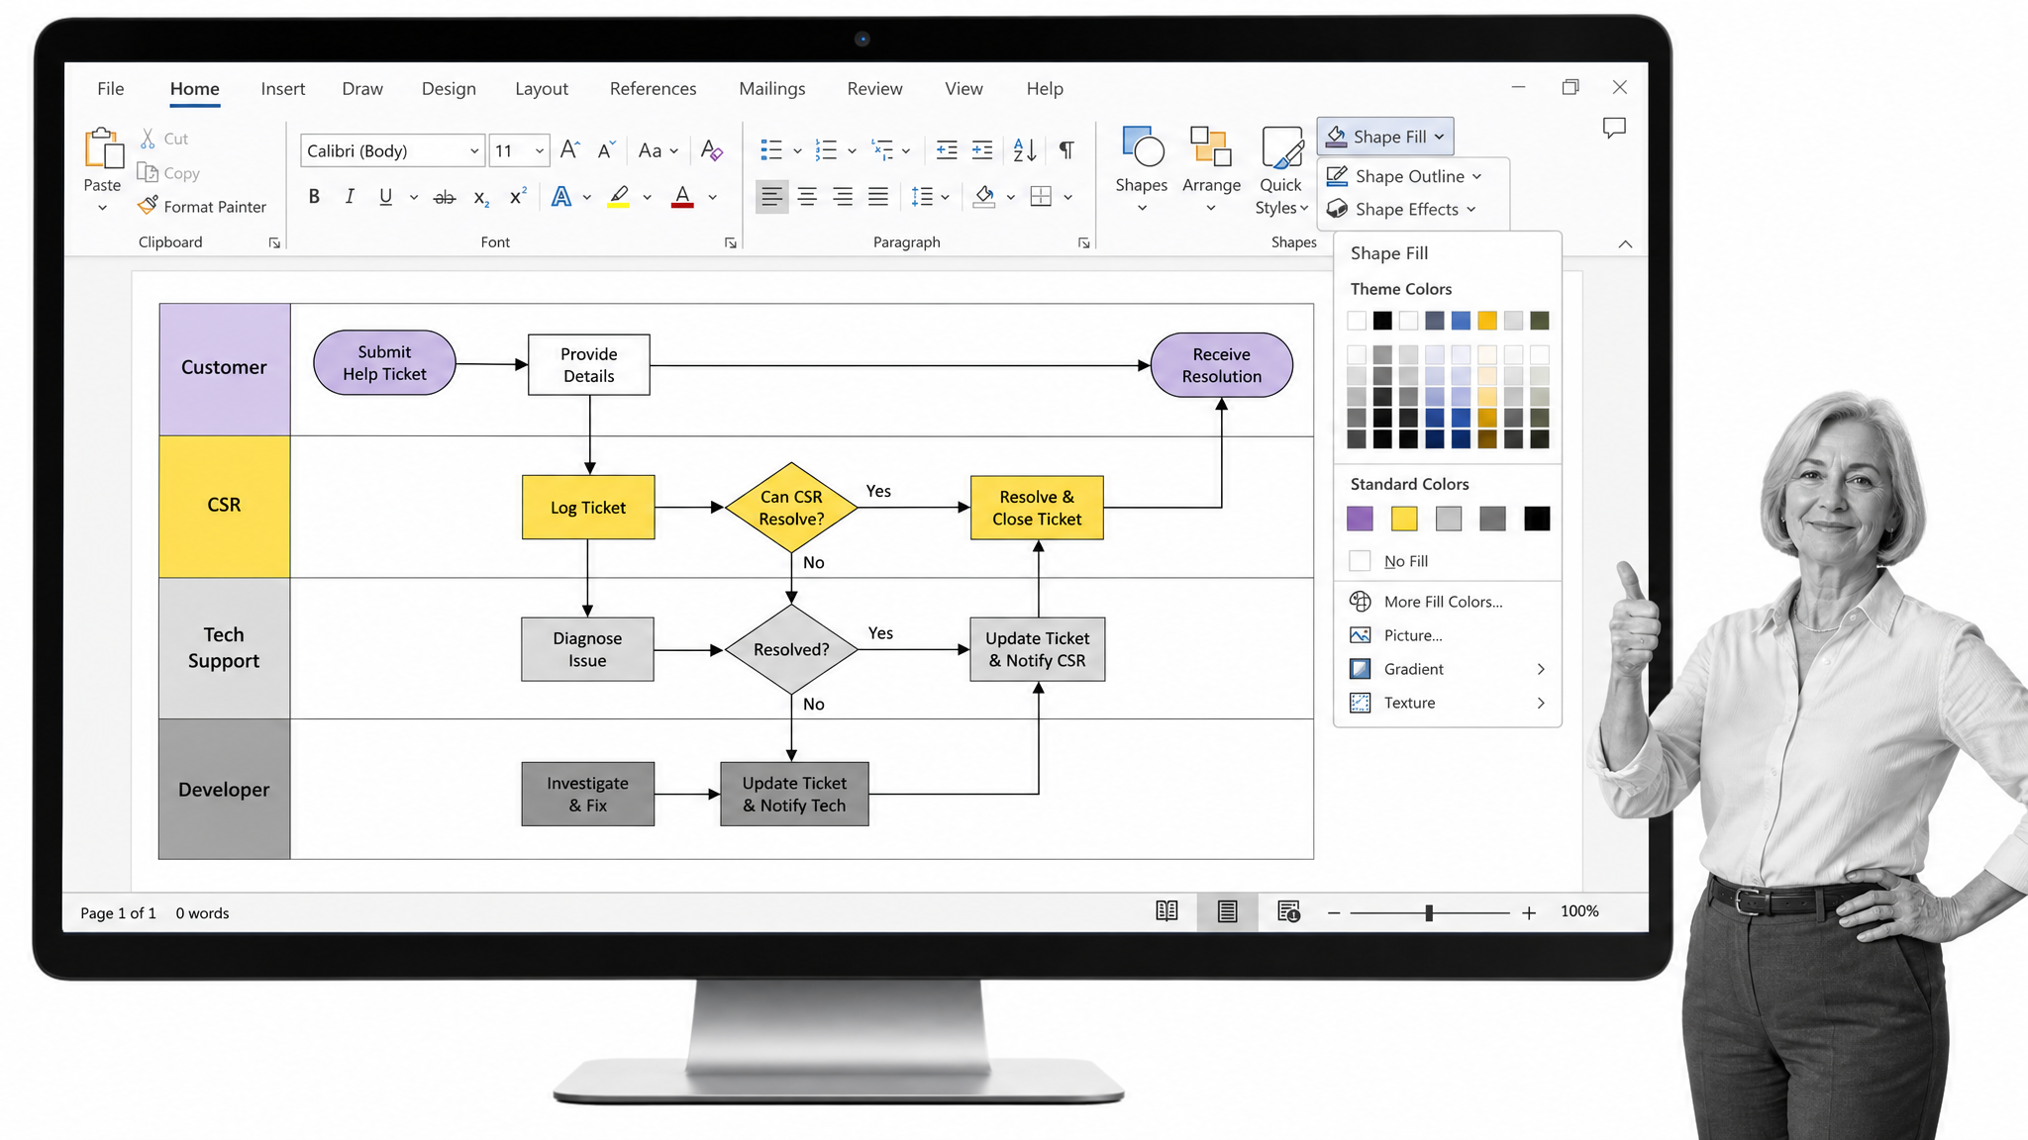Toggle Bold formatting

314,197
